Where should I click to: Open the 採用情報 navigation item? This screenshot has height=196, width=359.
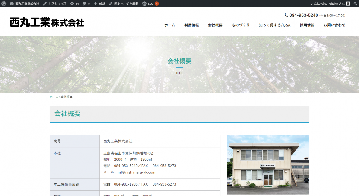307,25
